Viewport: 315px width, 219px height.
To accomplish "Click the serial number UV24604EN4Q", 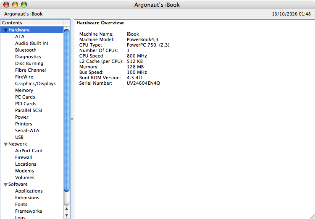I will click(144, 83).
